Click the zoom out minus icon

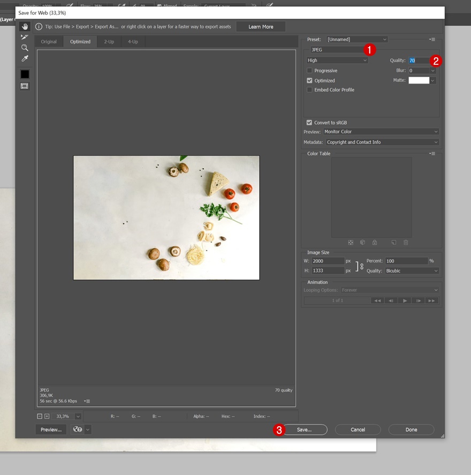pyautogui.click(x=40, y=416)
